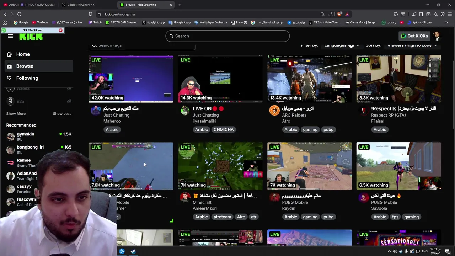Toggle the browser sidebar panel icon
Screen dimensions: 455x256
(421, 14)
